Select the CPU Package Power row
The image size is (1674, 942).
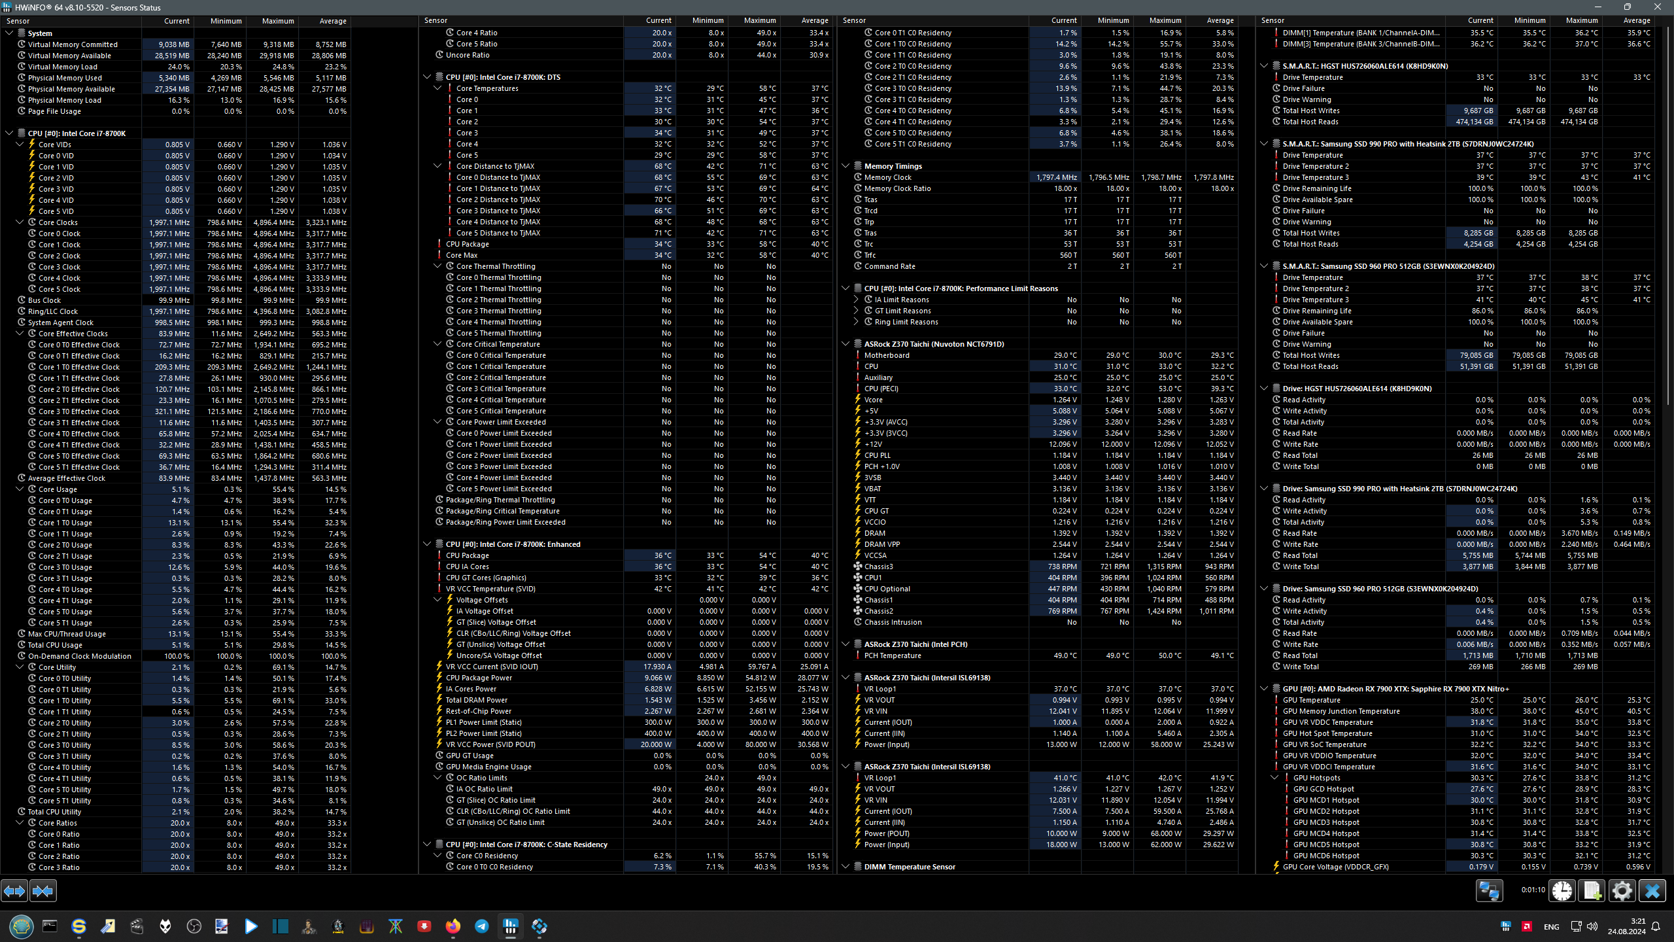(x=479, y=678)
